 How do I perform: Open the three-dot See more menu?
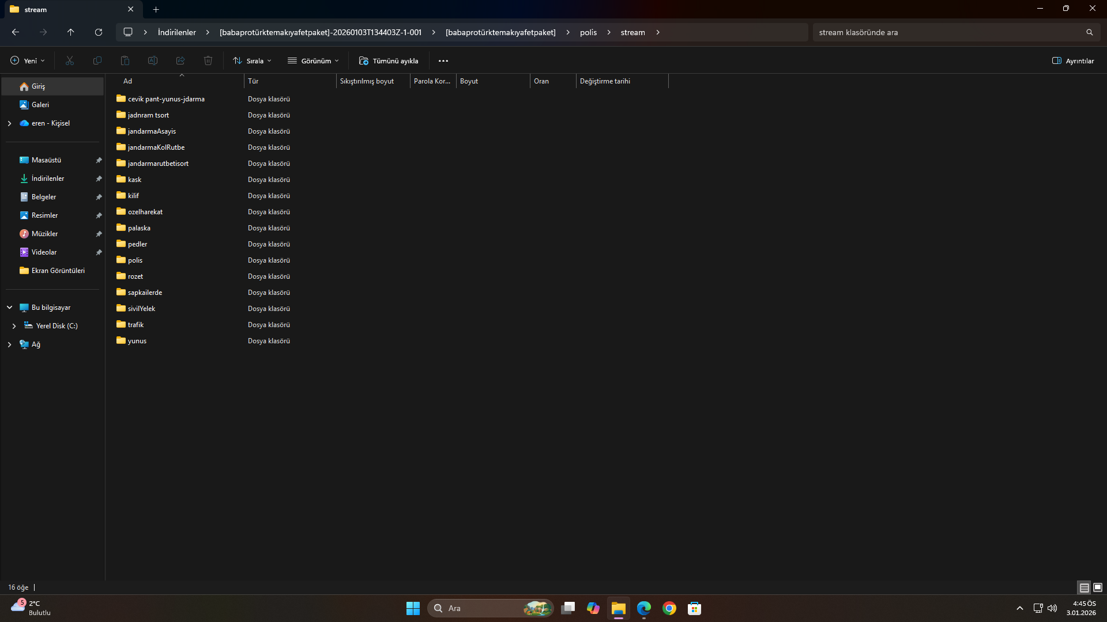(x=443, y=60)
